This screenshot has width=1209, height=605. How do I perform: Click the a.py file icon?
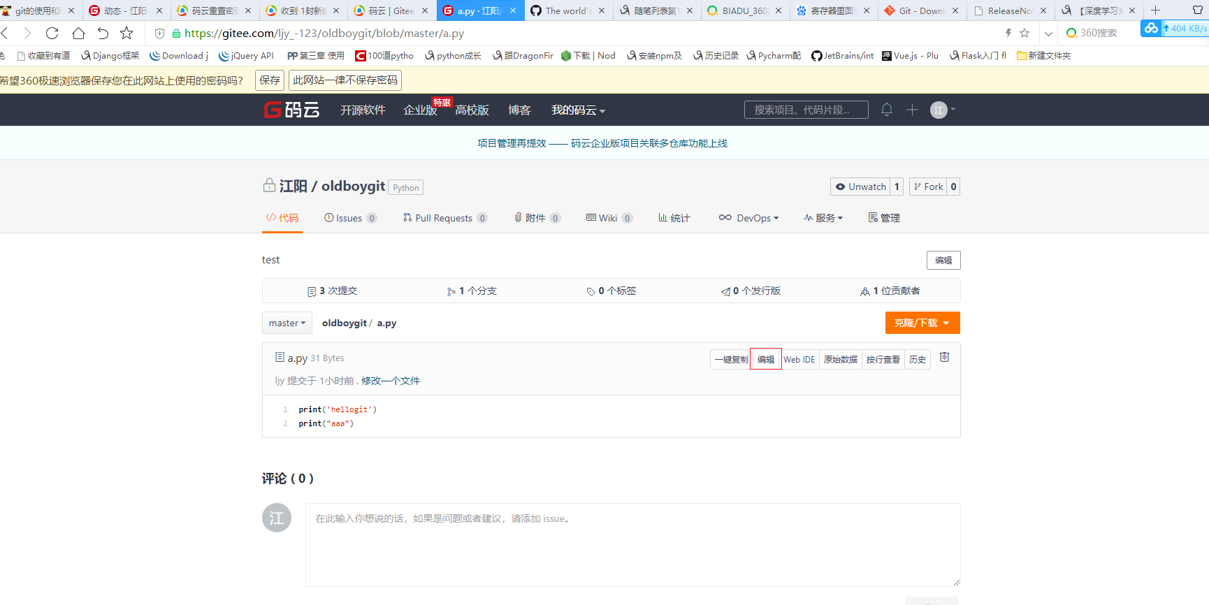click(x=280, y=357)
